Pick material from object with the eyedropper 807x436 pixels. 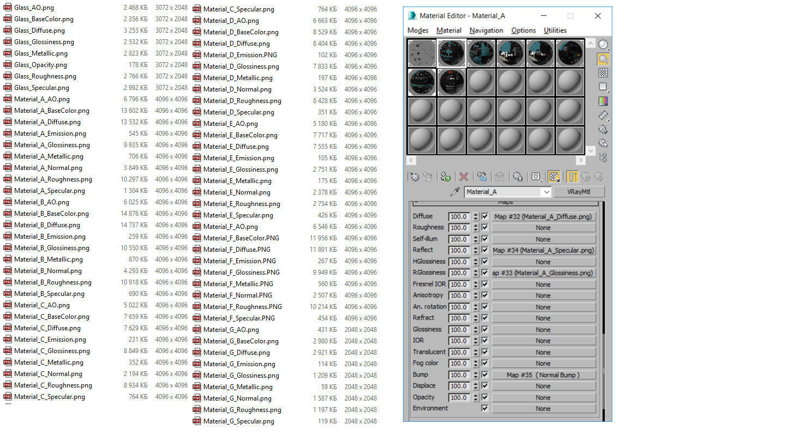(x=455, y=192)
